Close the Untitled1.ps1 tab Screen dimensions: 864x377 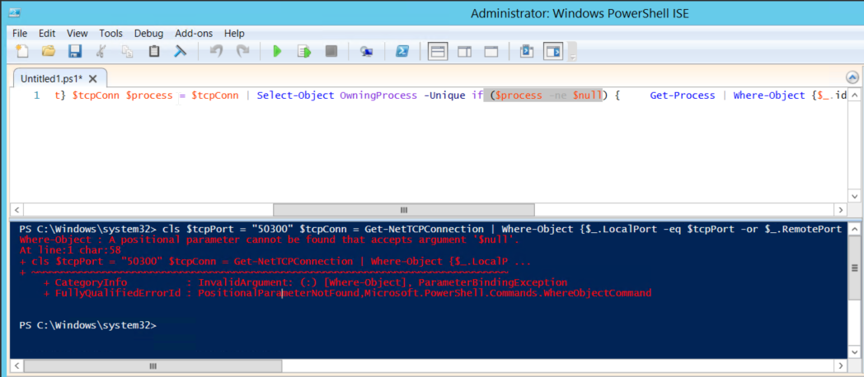pos(92,79)
